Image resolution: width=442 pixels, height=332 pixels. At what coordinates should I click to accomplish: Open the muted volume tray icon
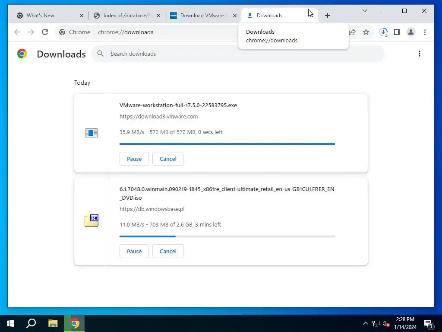coord(386,323)
